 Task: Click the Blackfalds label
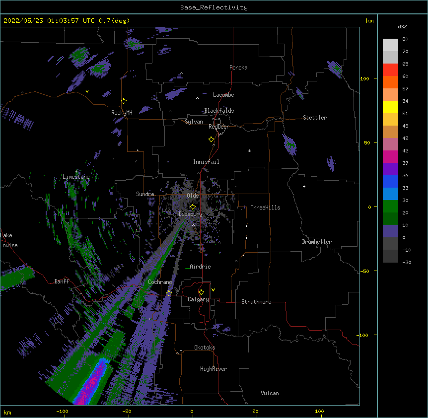[x=219, y=111]
